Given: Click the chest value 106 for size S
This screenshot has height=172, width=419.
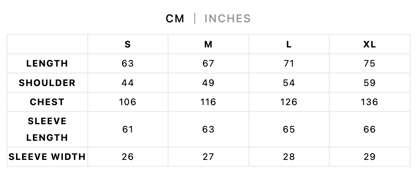Looking at the screenshot, I should click(128, 102).
